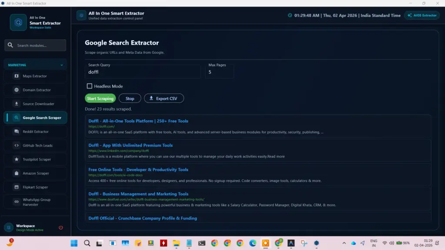Click the volume speaker tray icon
This screenshot has width=445, height=250.
392,243
